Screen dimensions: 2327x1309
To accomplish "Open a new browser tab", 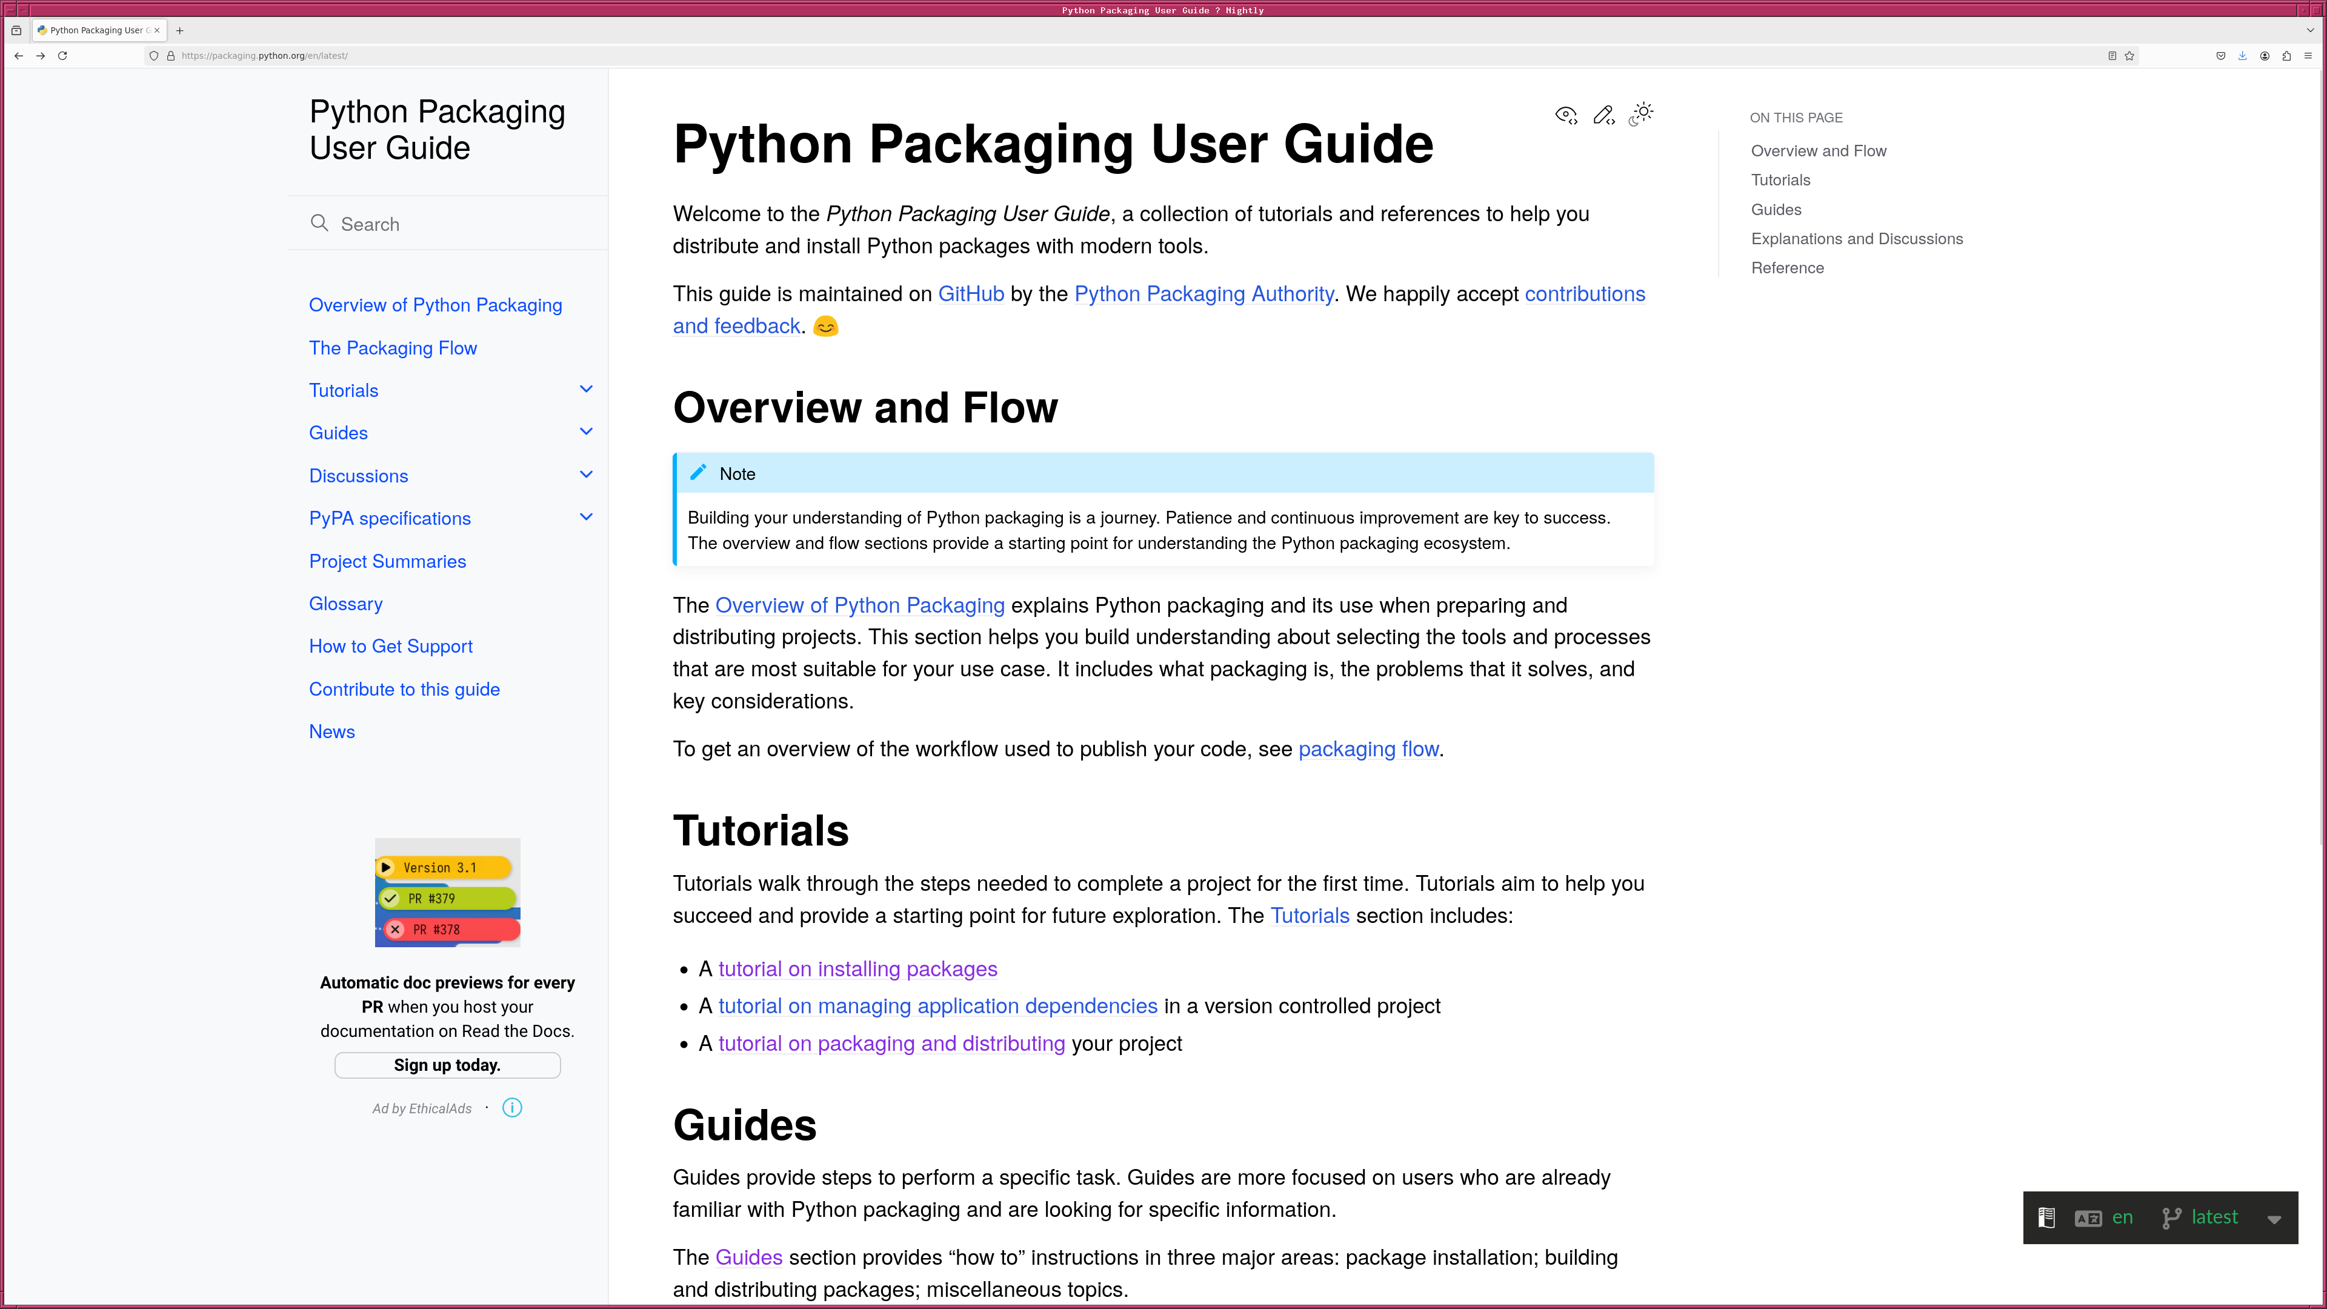I will [x=180, y=31].
